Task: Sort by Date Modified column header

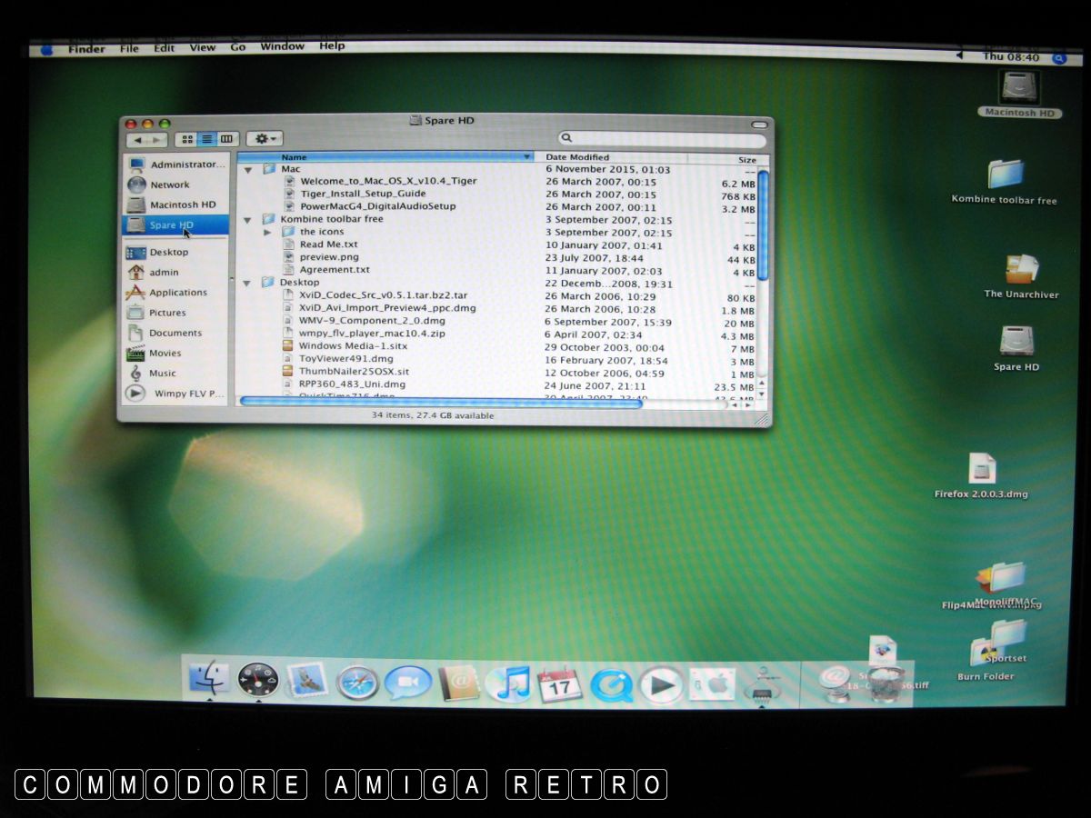Action: (x=576, y=158)
